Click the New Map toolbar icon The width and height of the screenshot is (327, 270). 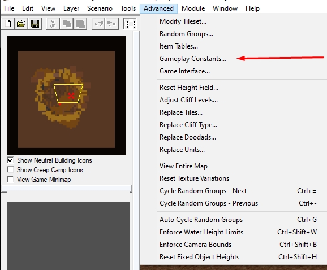click(x=8, y=24)
